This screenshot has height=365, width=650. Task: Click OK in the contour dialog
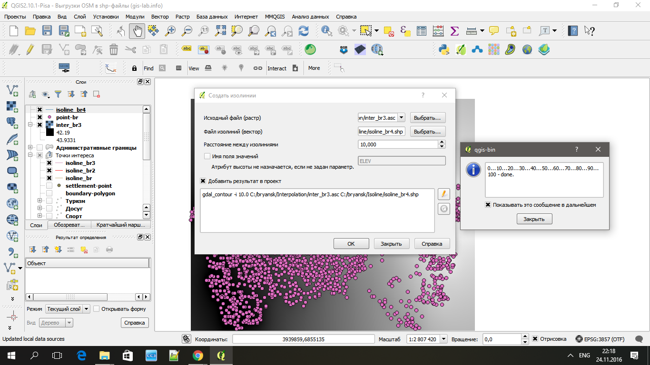coord(351,243)
